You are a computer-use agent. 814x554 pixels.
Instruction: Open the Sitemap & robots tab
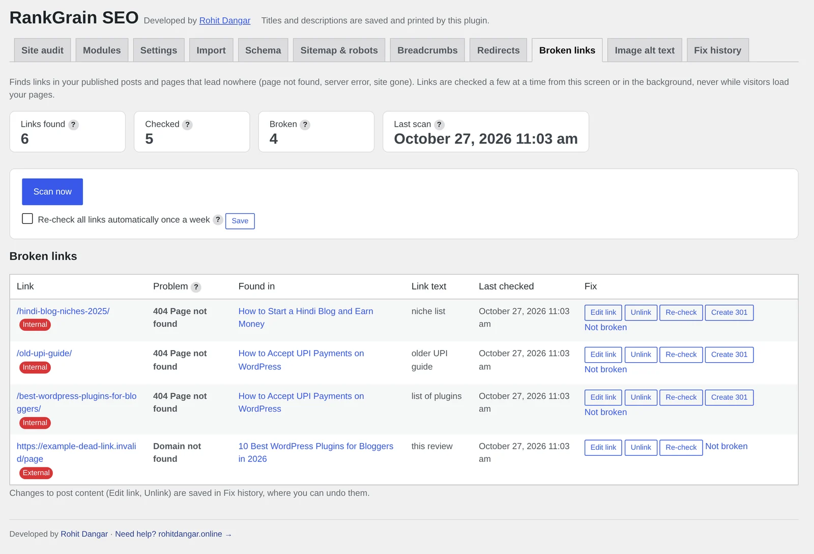point(339,50)
